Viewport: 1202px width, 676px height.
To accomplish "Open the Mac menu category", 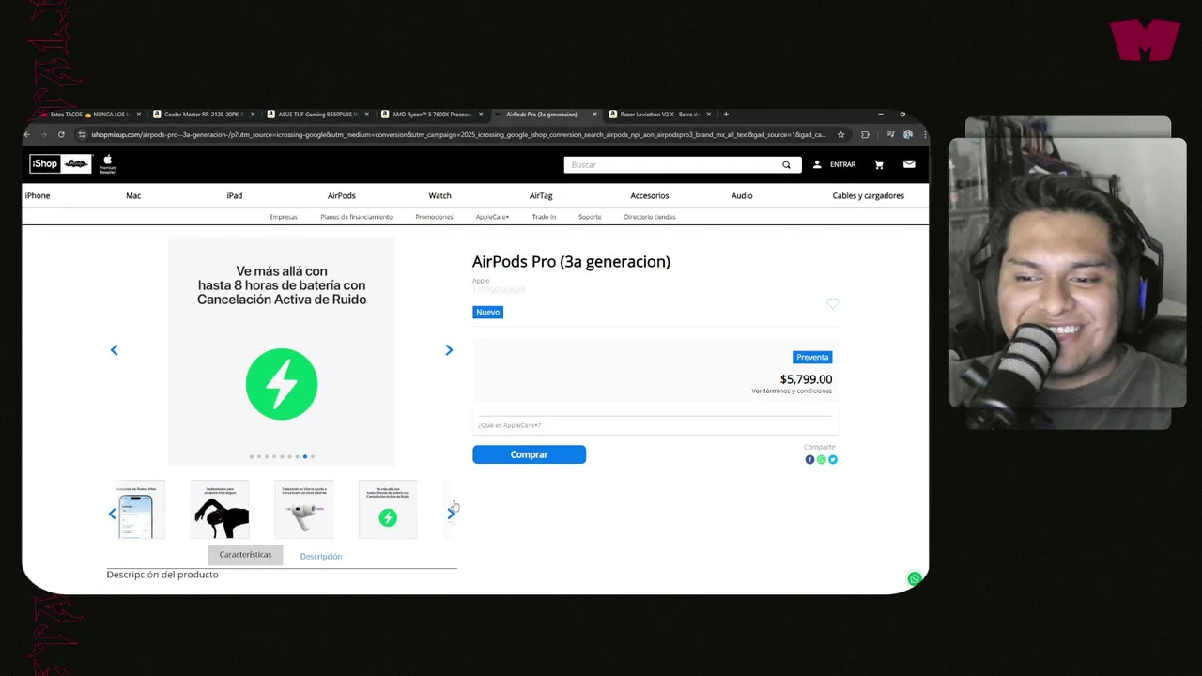I will pos(133,195).
